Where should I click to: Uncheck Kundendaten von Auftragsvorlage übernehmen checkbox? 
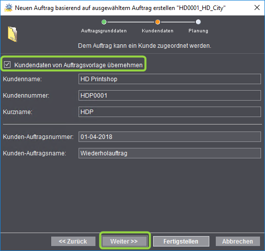point(7,64)
